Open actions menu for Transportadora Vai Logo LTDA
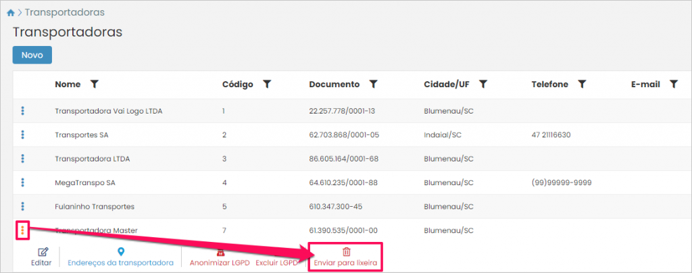This screenshot has width=692, height=273. coord(22,111)
